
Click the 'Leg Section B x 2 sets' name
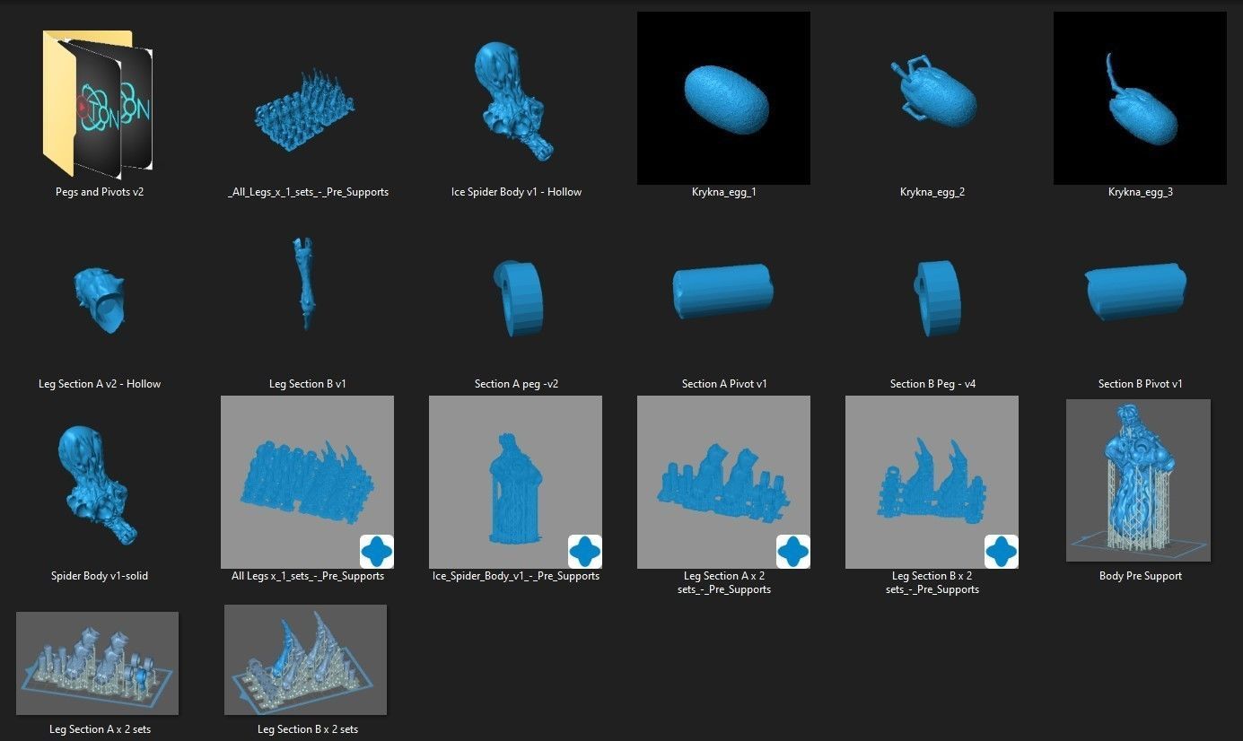pyautogui.click(x=308, y=729)
